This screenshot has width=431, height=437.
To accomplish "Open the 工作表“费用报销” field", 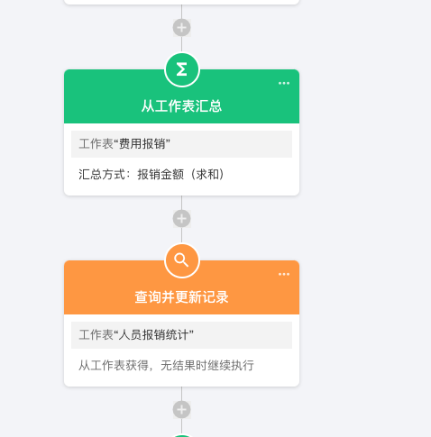I will [x=181, y=144].
